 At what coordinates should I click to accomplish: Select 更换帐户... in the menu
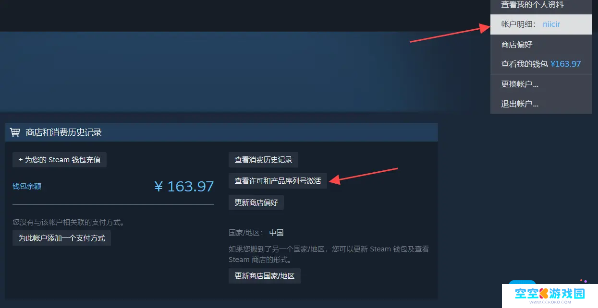tap(541, 84)
